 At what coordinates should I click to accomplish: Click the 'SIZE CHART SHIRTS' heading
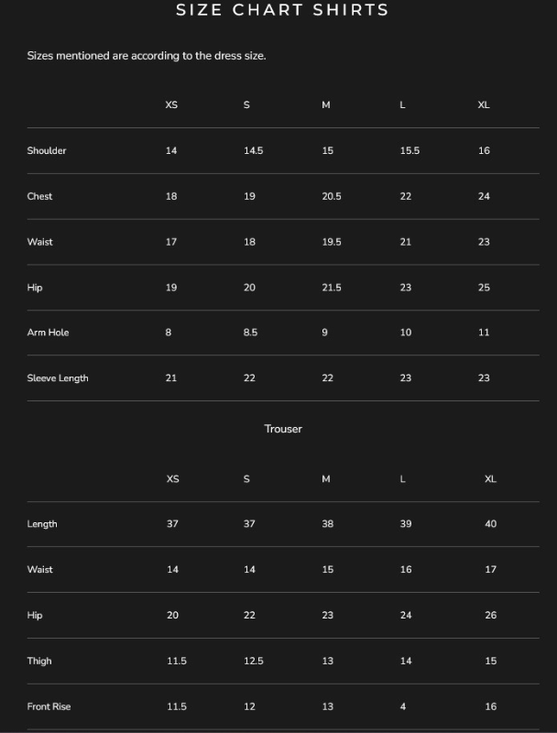click(282, 10)
